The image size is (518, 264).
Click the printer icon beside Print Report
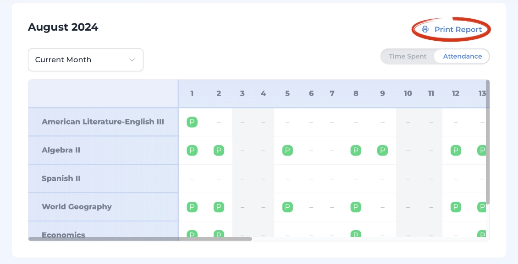click(425, 29)
